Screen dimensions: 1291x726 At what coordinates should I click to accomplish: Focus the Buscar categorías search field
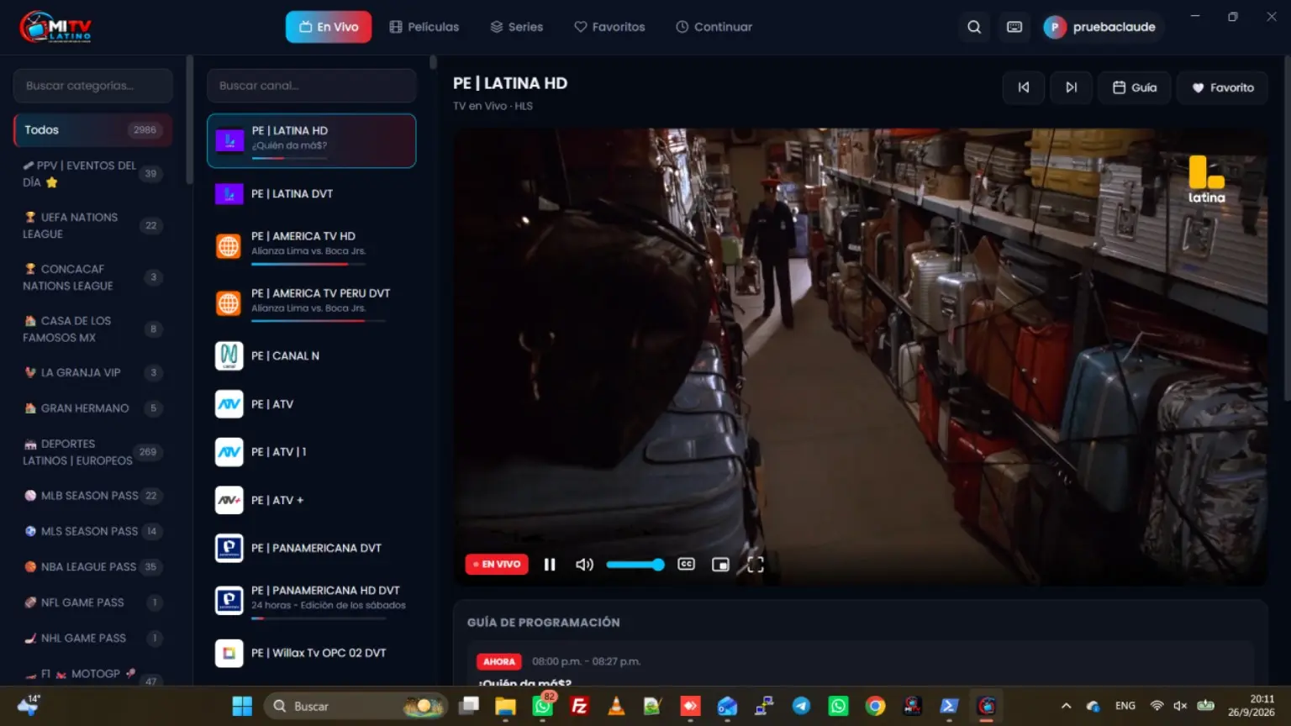coord(93,86)
